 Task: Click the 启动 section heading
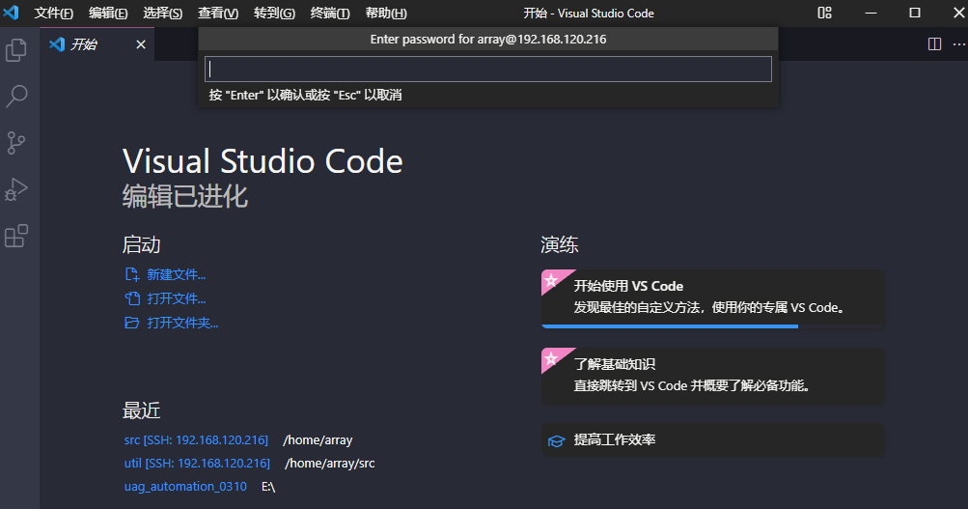pyautogui.click(x=141, y=244)
